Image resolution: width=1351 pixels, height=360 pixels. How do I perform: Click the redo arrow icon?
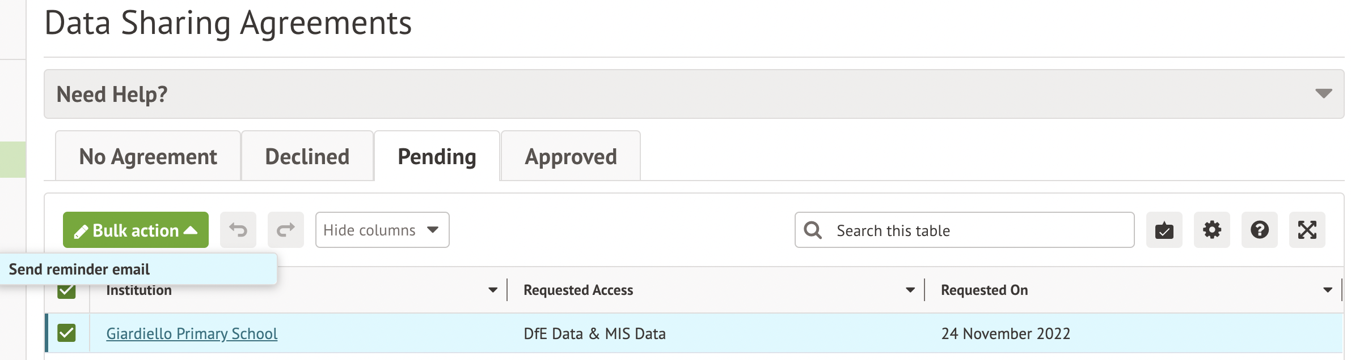(286, 230)
